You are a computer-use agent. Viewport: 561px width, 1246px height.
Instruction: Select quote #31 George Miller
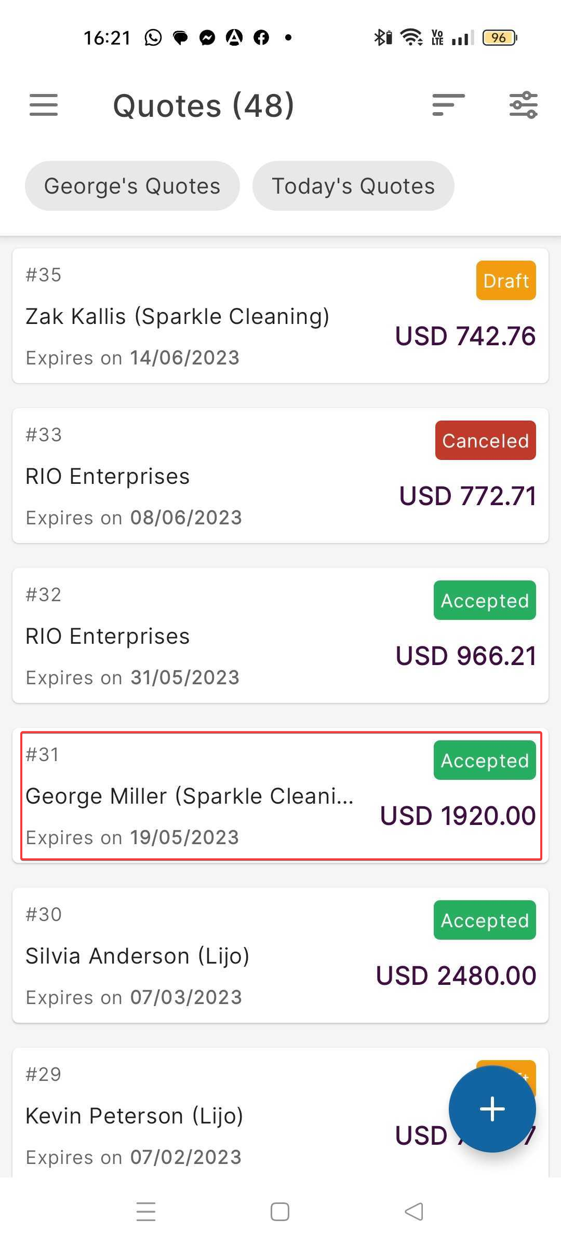pyautogui.click(x=208, y=796)
